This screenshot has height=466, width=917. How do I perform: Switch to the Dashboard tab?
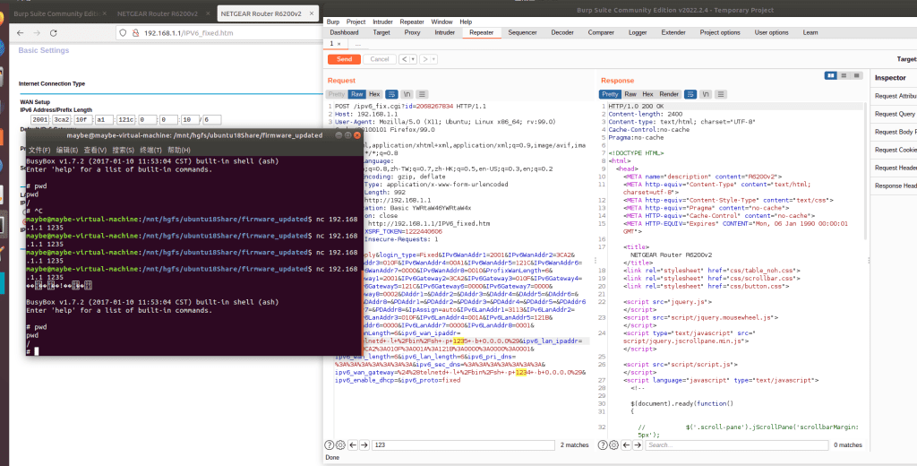tap(344, 33)
